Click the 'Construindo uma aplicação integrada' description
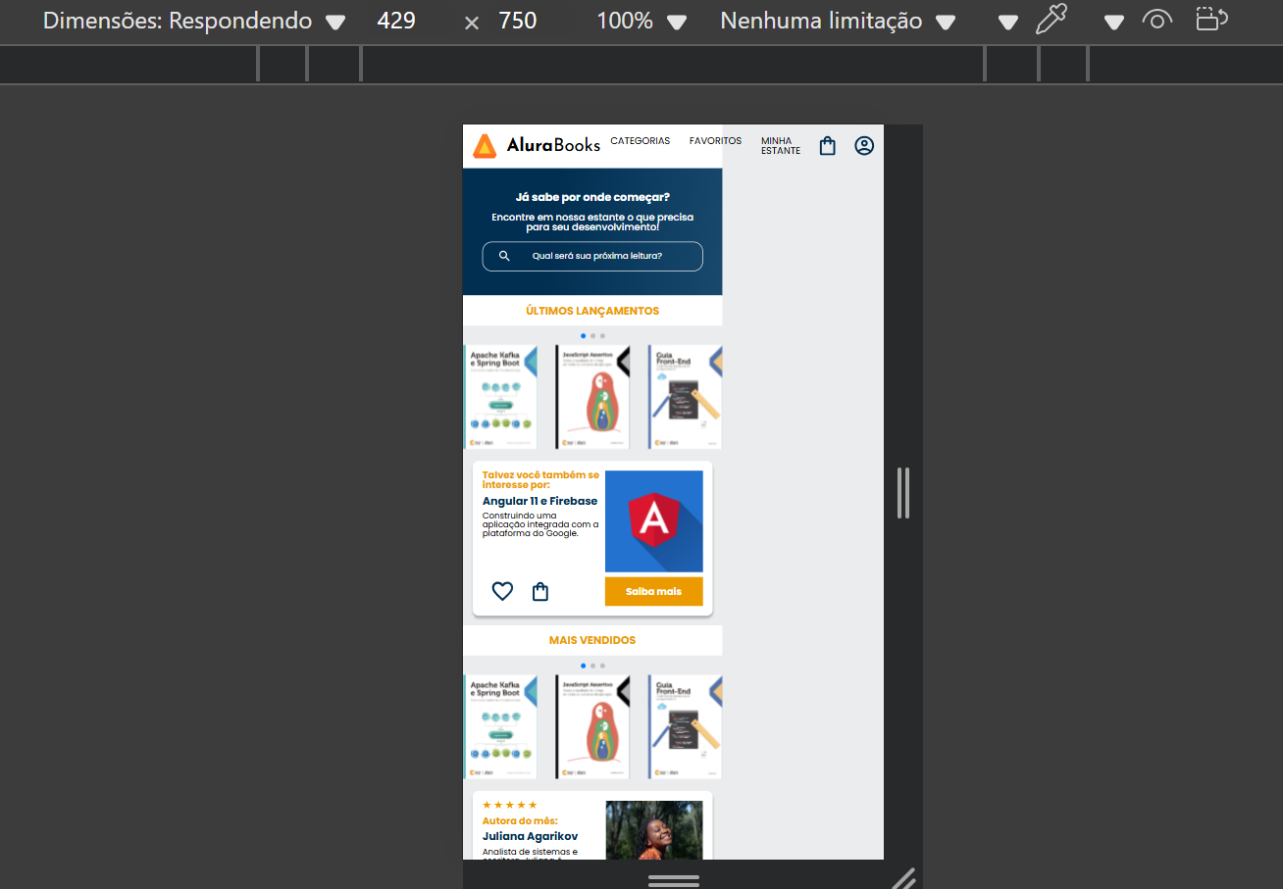 pyautogui.click(x=540, y=524)
